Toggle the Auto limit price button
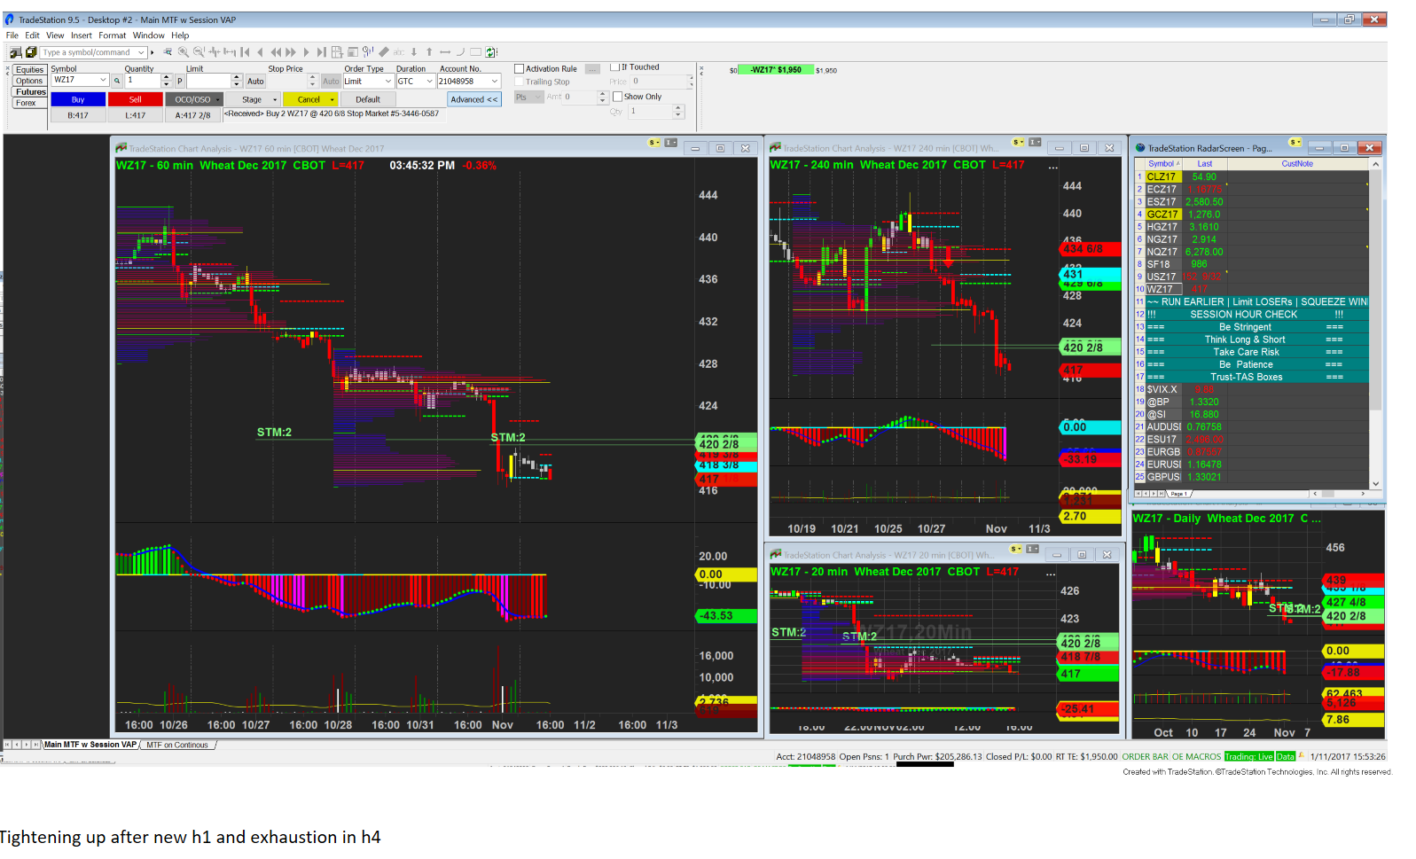Image resolution: width=1416 pixels, height=859 pixels. point(255,82)
